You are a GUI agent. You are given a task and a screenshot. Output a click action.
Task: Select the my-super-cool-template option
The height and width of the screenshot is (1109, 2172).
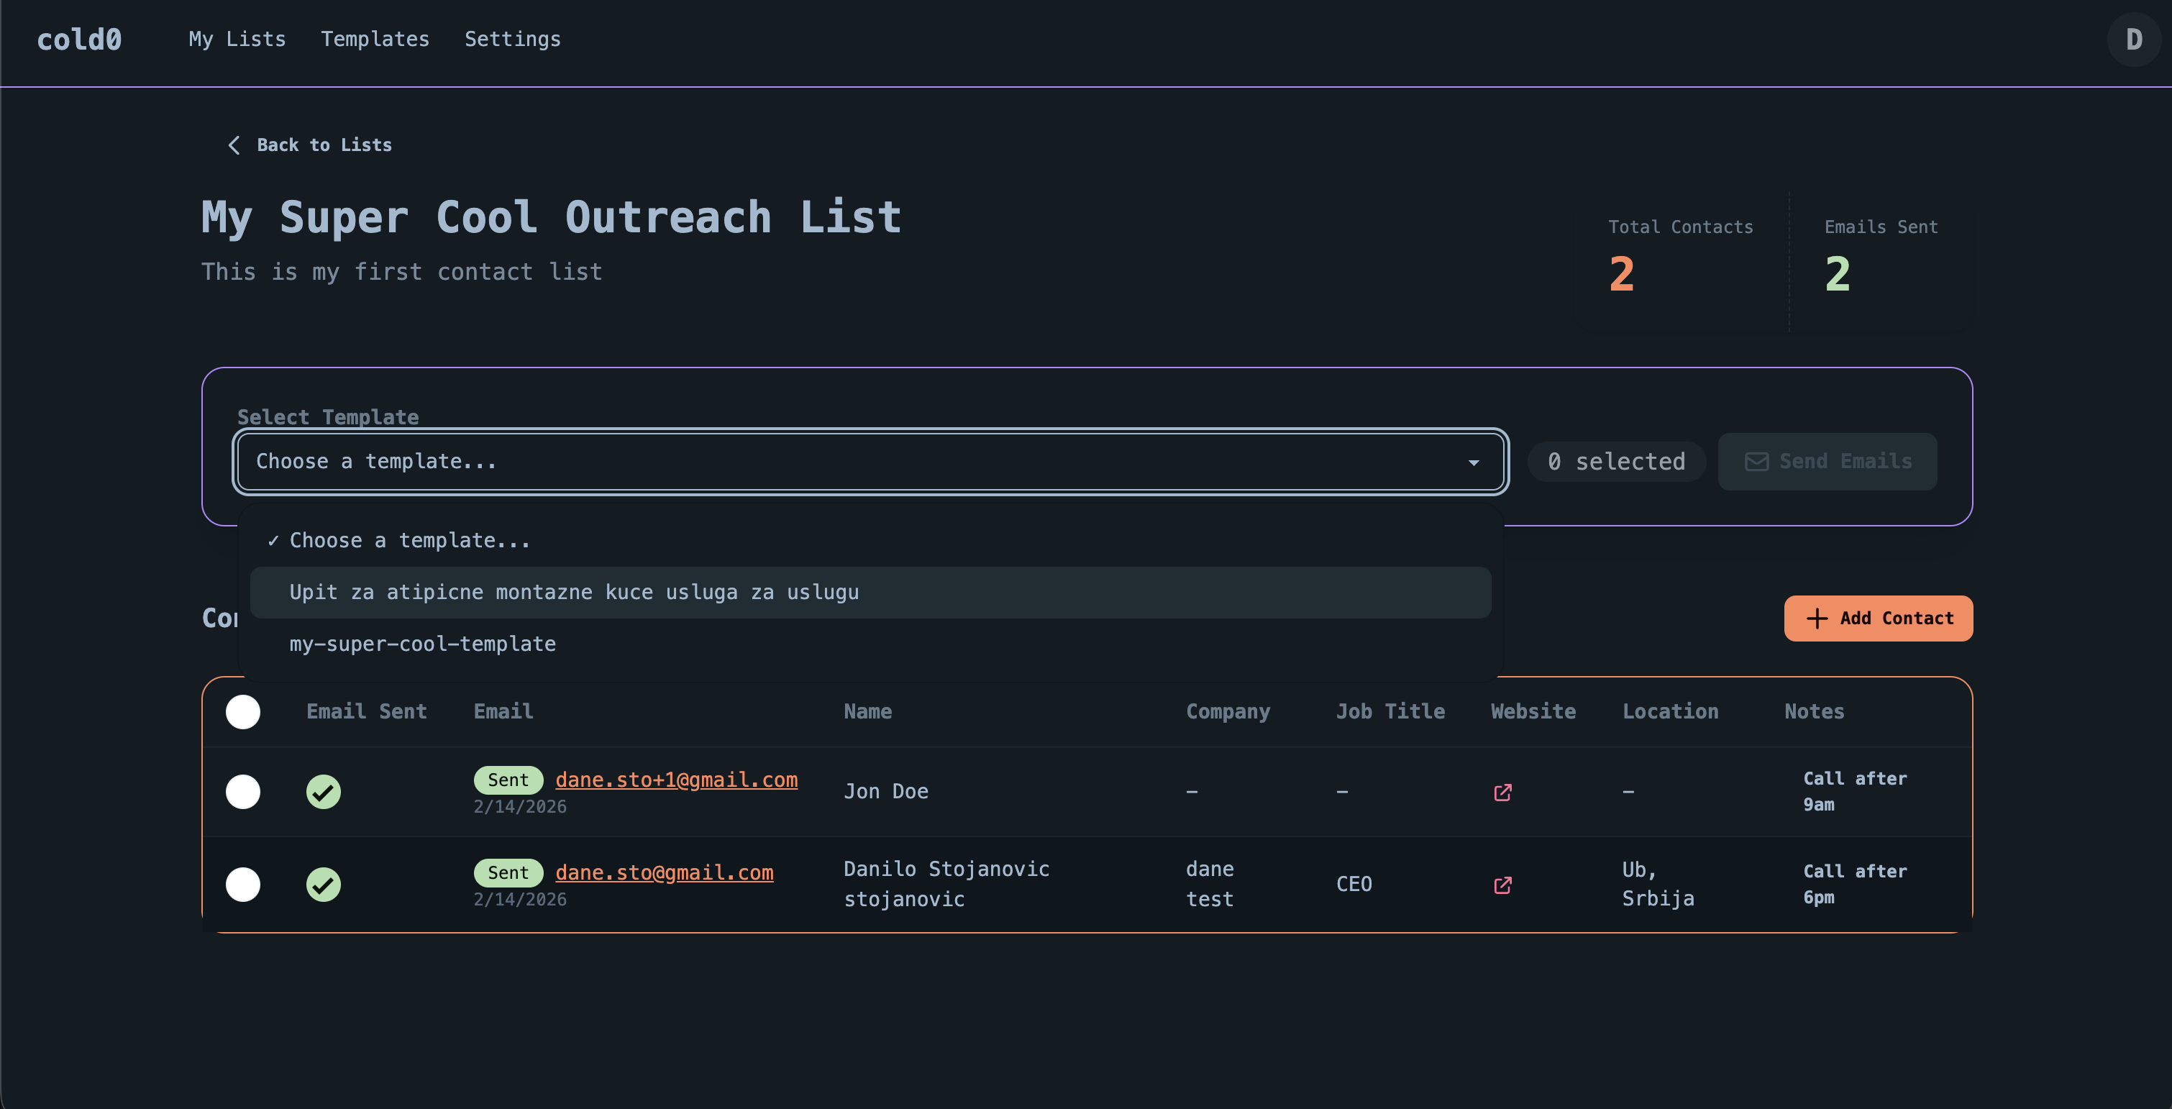pos(421,644)
